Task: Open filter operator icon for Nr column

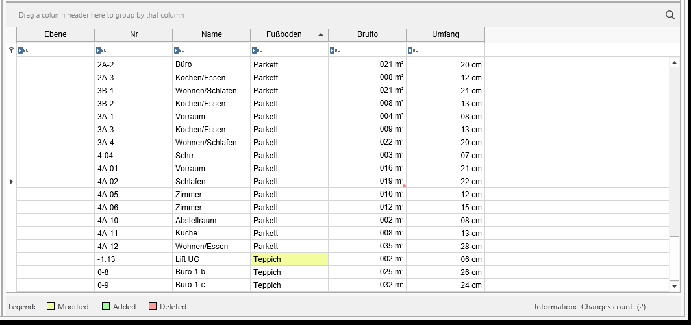Action: (x=101, y=51)
